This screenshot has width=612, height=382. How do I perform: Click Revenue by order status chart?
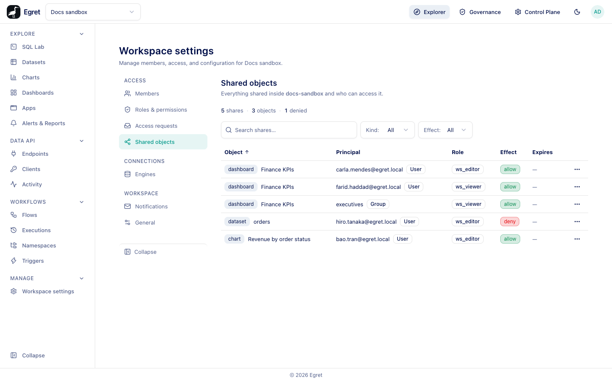pos(279,239)
